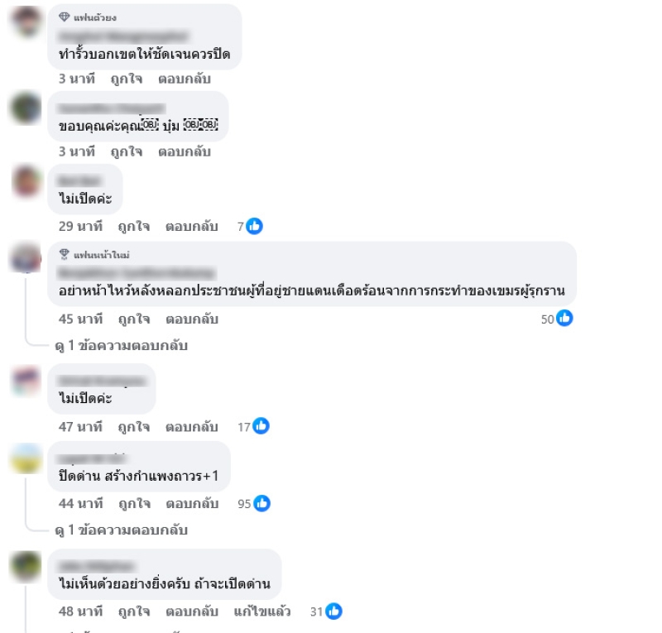Open avatar of the ปิดด่าน commenter

pyautogui.click(x=26, y=458)
